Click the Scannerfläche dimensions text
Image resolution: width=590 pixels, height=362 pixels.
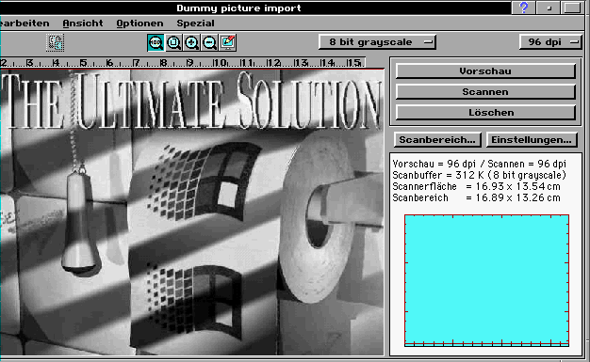click(476, 186)
